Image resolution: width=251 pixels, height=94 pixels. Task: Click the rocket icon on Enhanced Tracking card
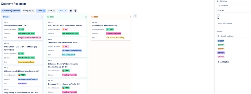tap(63, 71)
